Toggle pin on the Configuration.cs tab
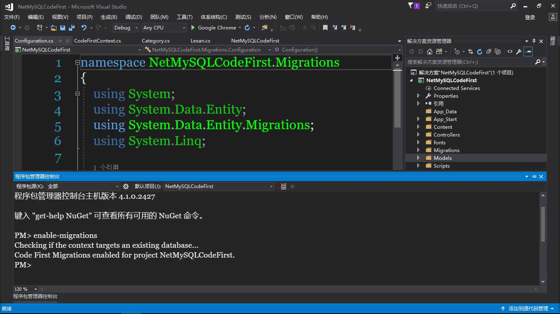 [x=60, y=40]
